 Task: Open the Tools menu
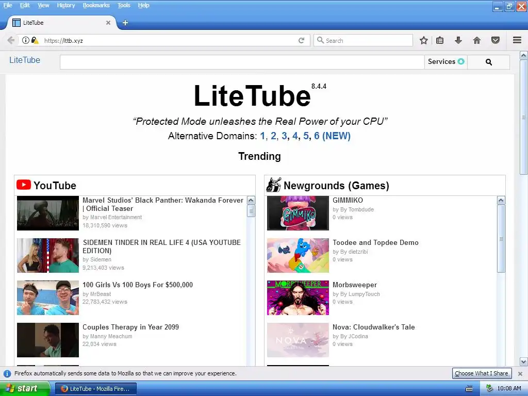(x=124, y=5)
